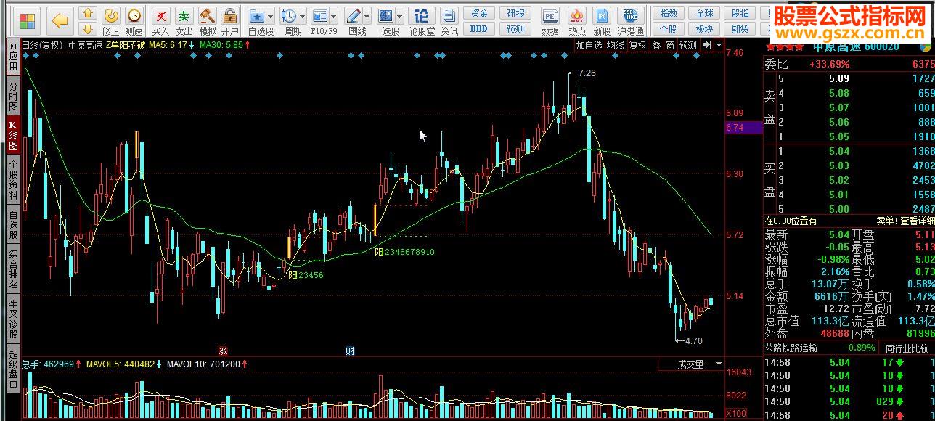Open the 模拟 simulation gavel icon
This screenshot has width=935, height=421.
coord(208,20)
